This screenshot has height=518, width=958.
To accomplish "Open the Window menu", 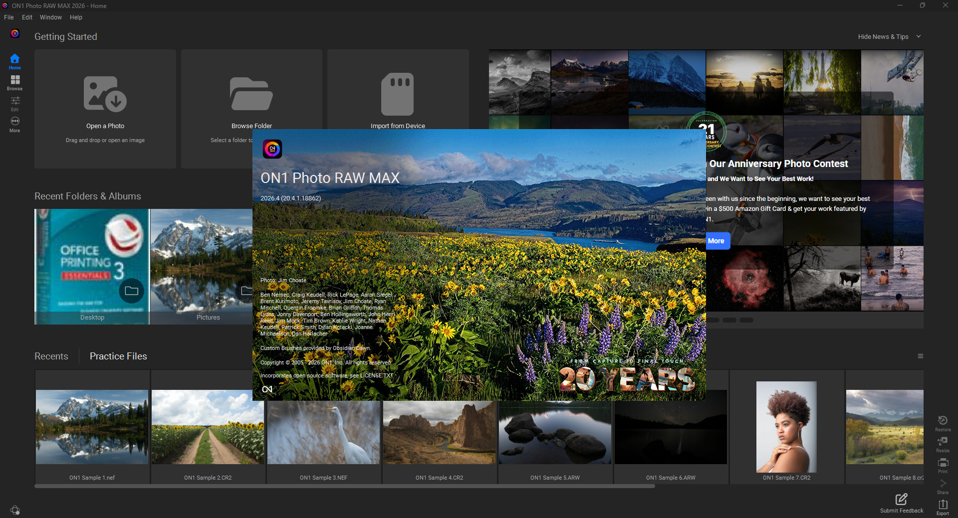I will coord(51,17).
